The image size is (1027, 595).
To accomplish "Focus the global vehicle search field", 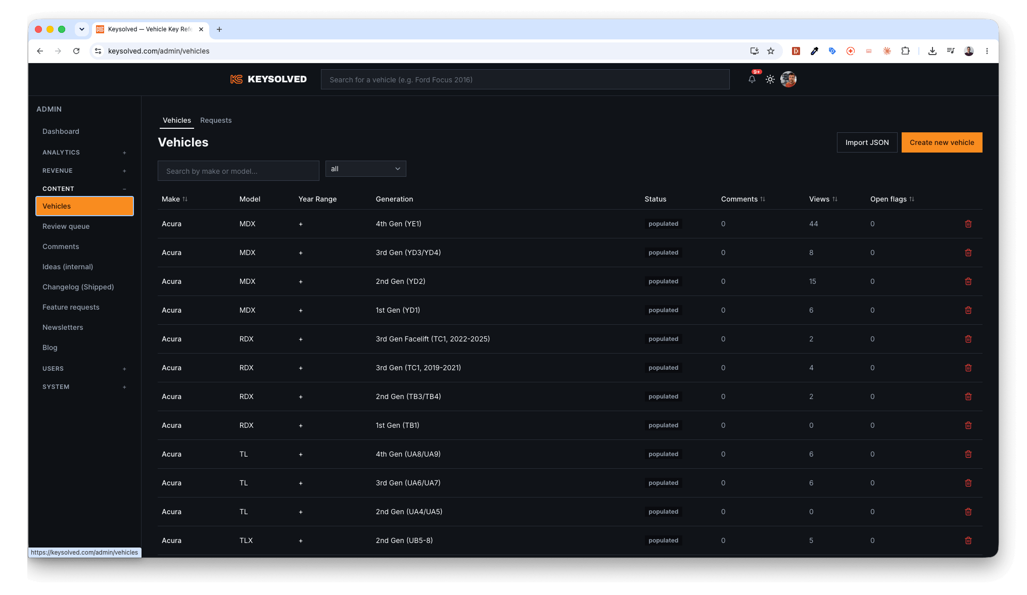I will pos(525,79).
